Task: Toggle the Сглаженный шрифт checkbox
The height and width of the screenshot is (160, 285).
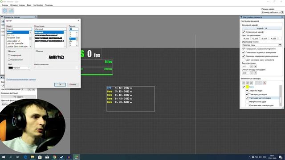Action: 244,32
